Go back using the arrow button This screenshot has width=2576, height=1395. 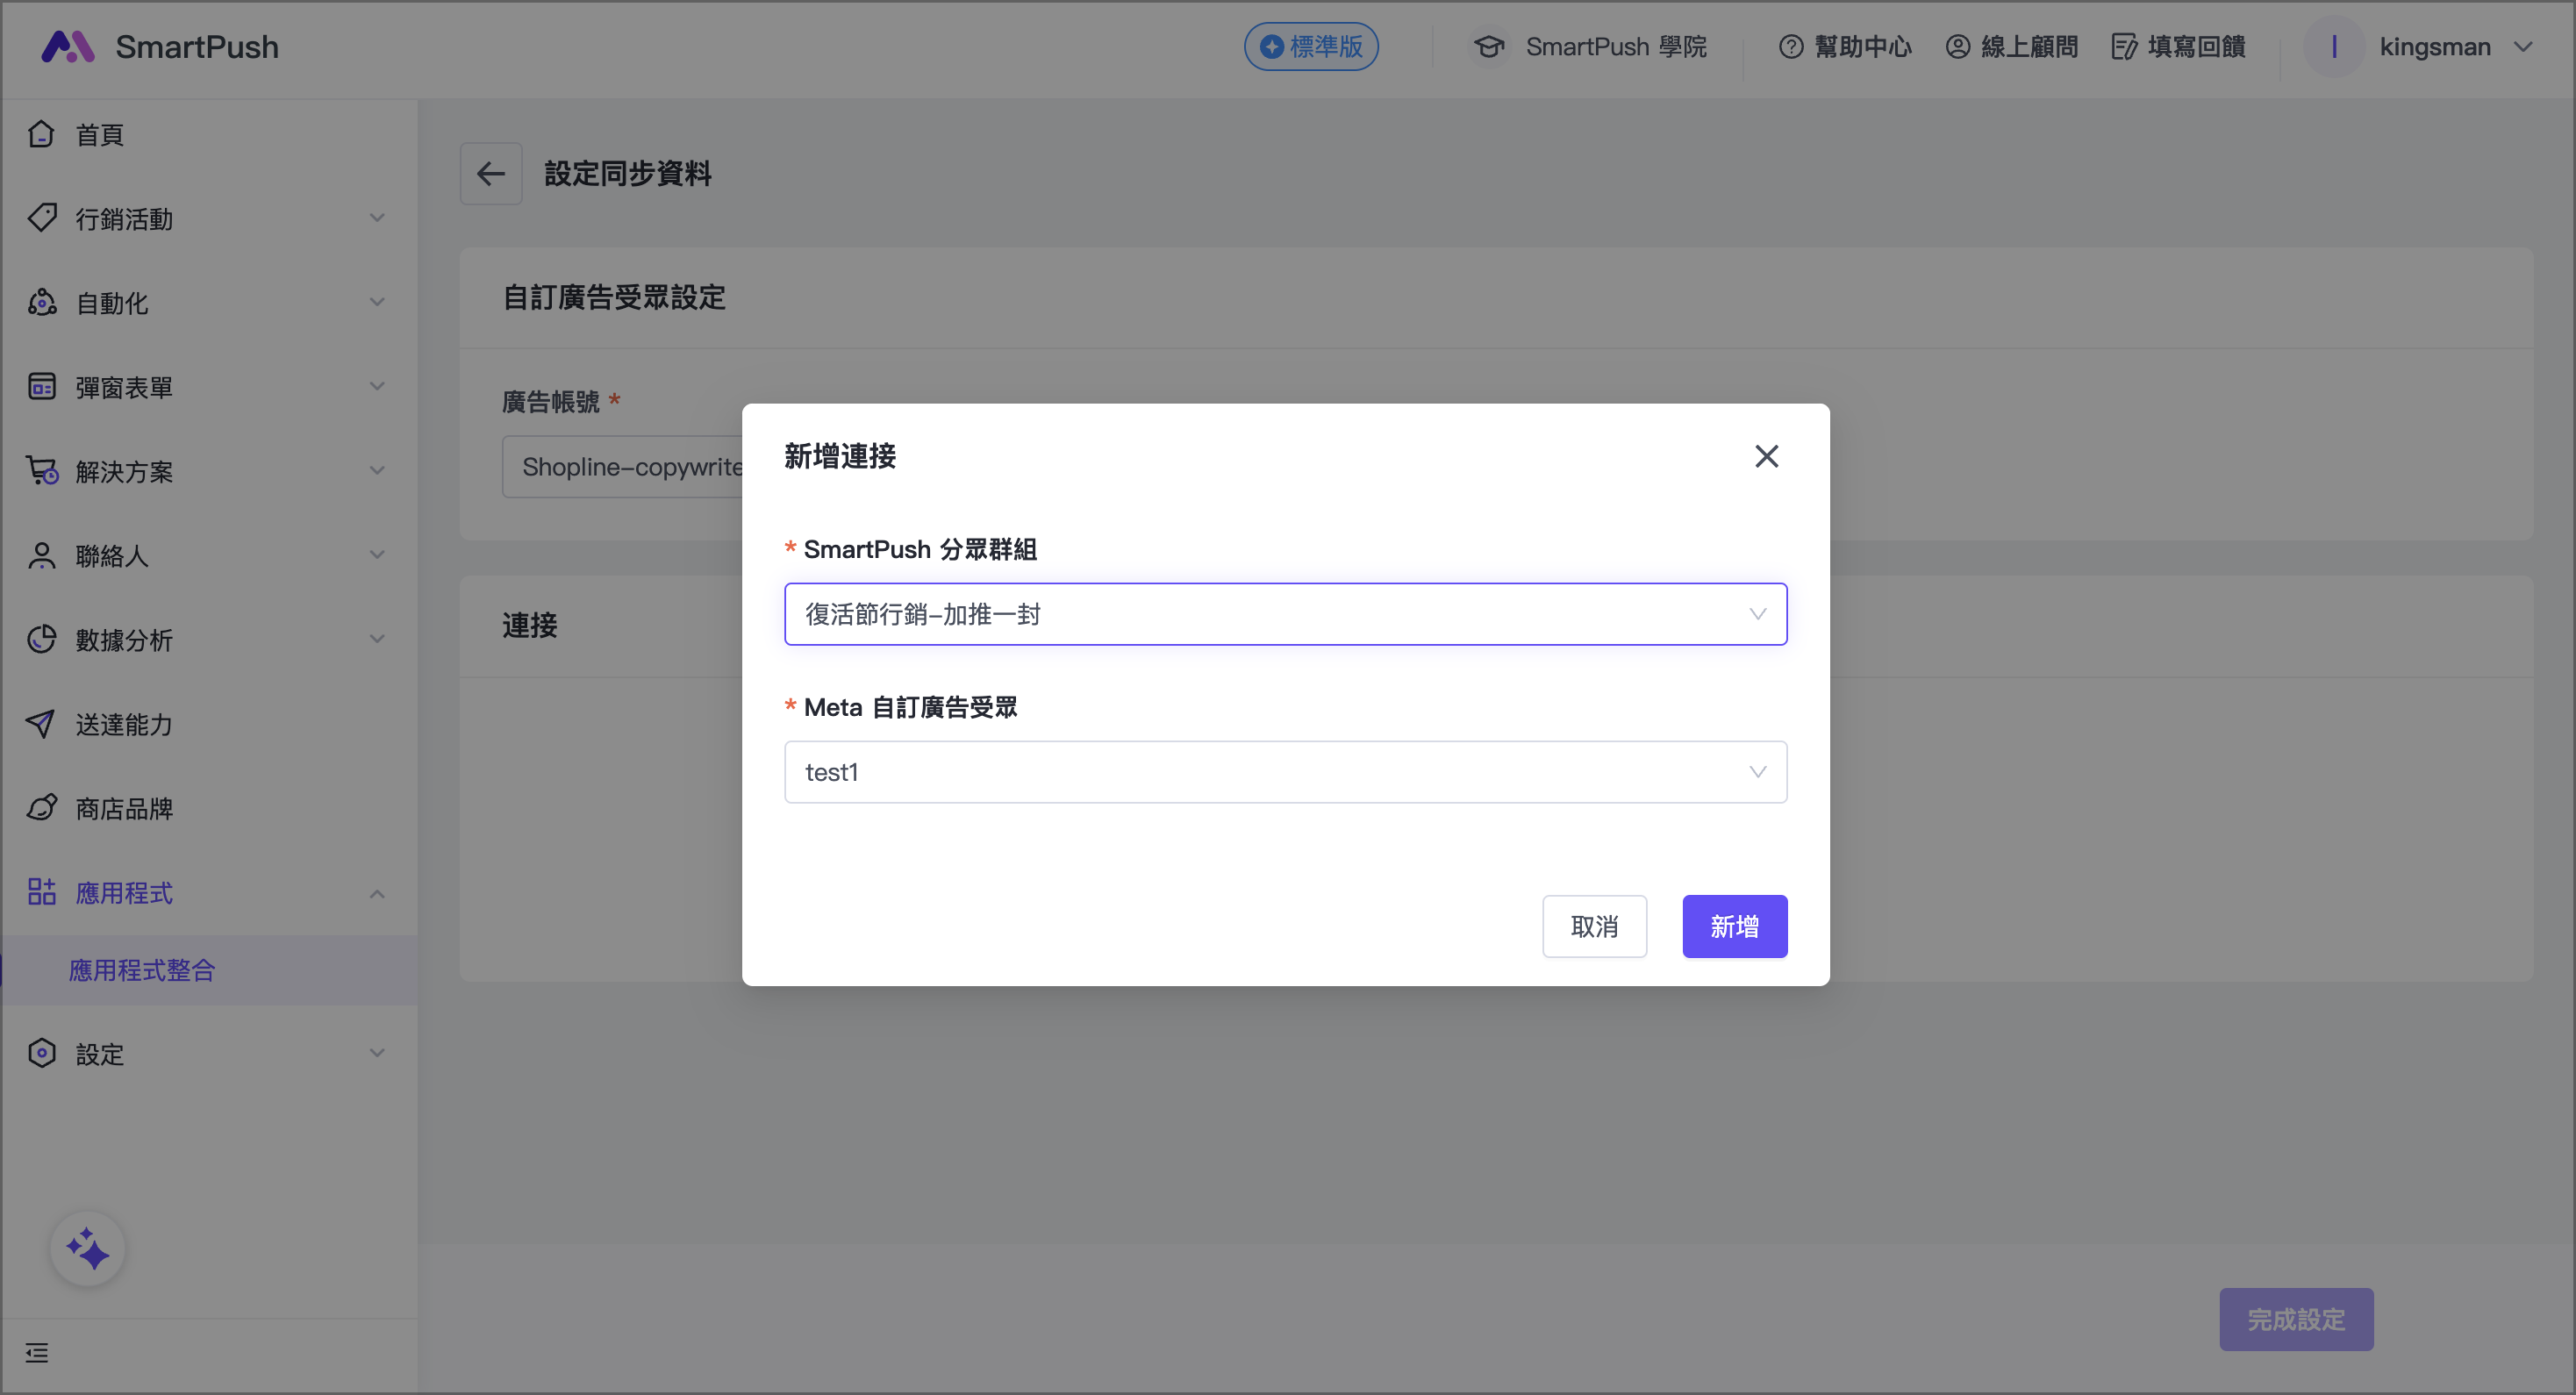pos(491,174)
